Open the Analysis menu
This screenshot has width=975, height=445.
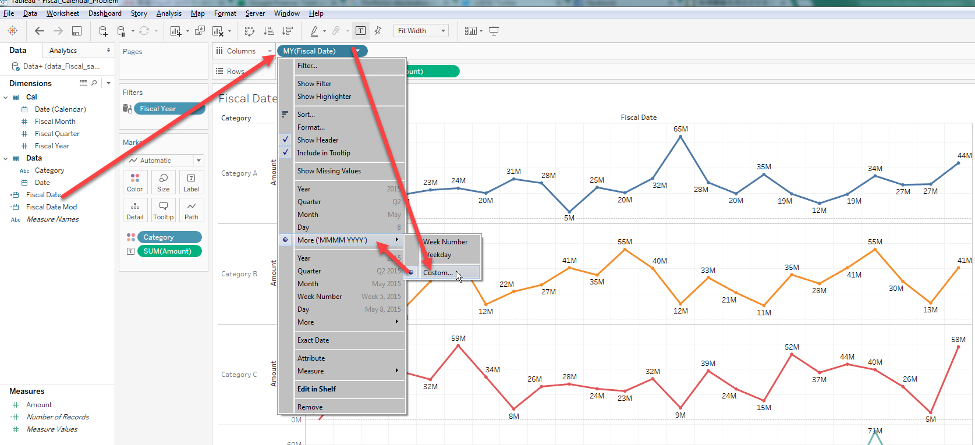tap(169, 13)
